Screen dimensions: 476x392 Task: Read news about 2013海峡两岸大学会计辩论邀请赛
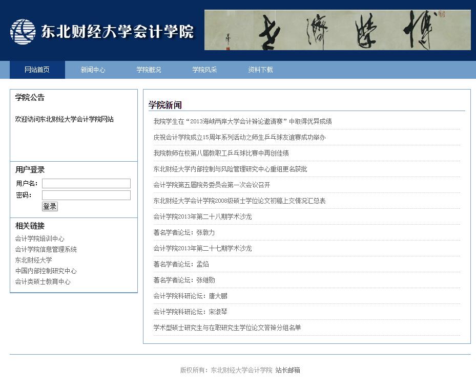pos(242,121)
